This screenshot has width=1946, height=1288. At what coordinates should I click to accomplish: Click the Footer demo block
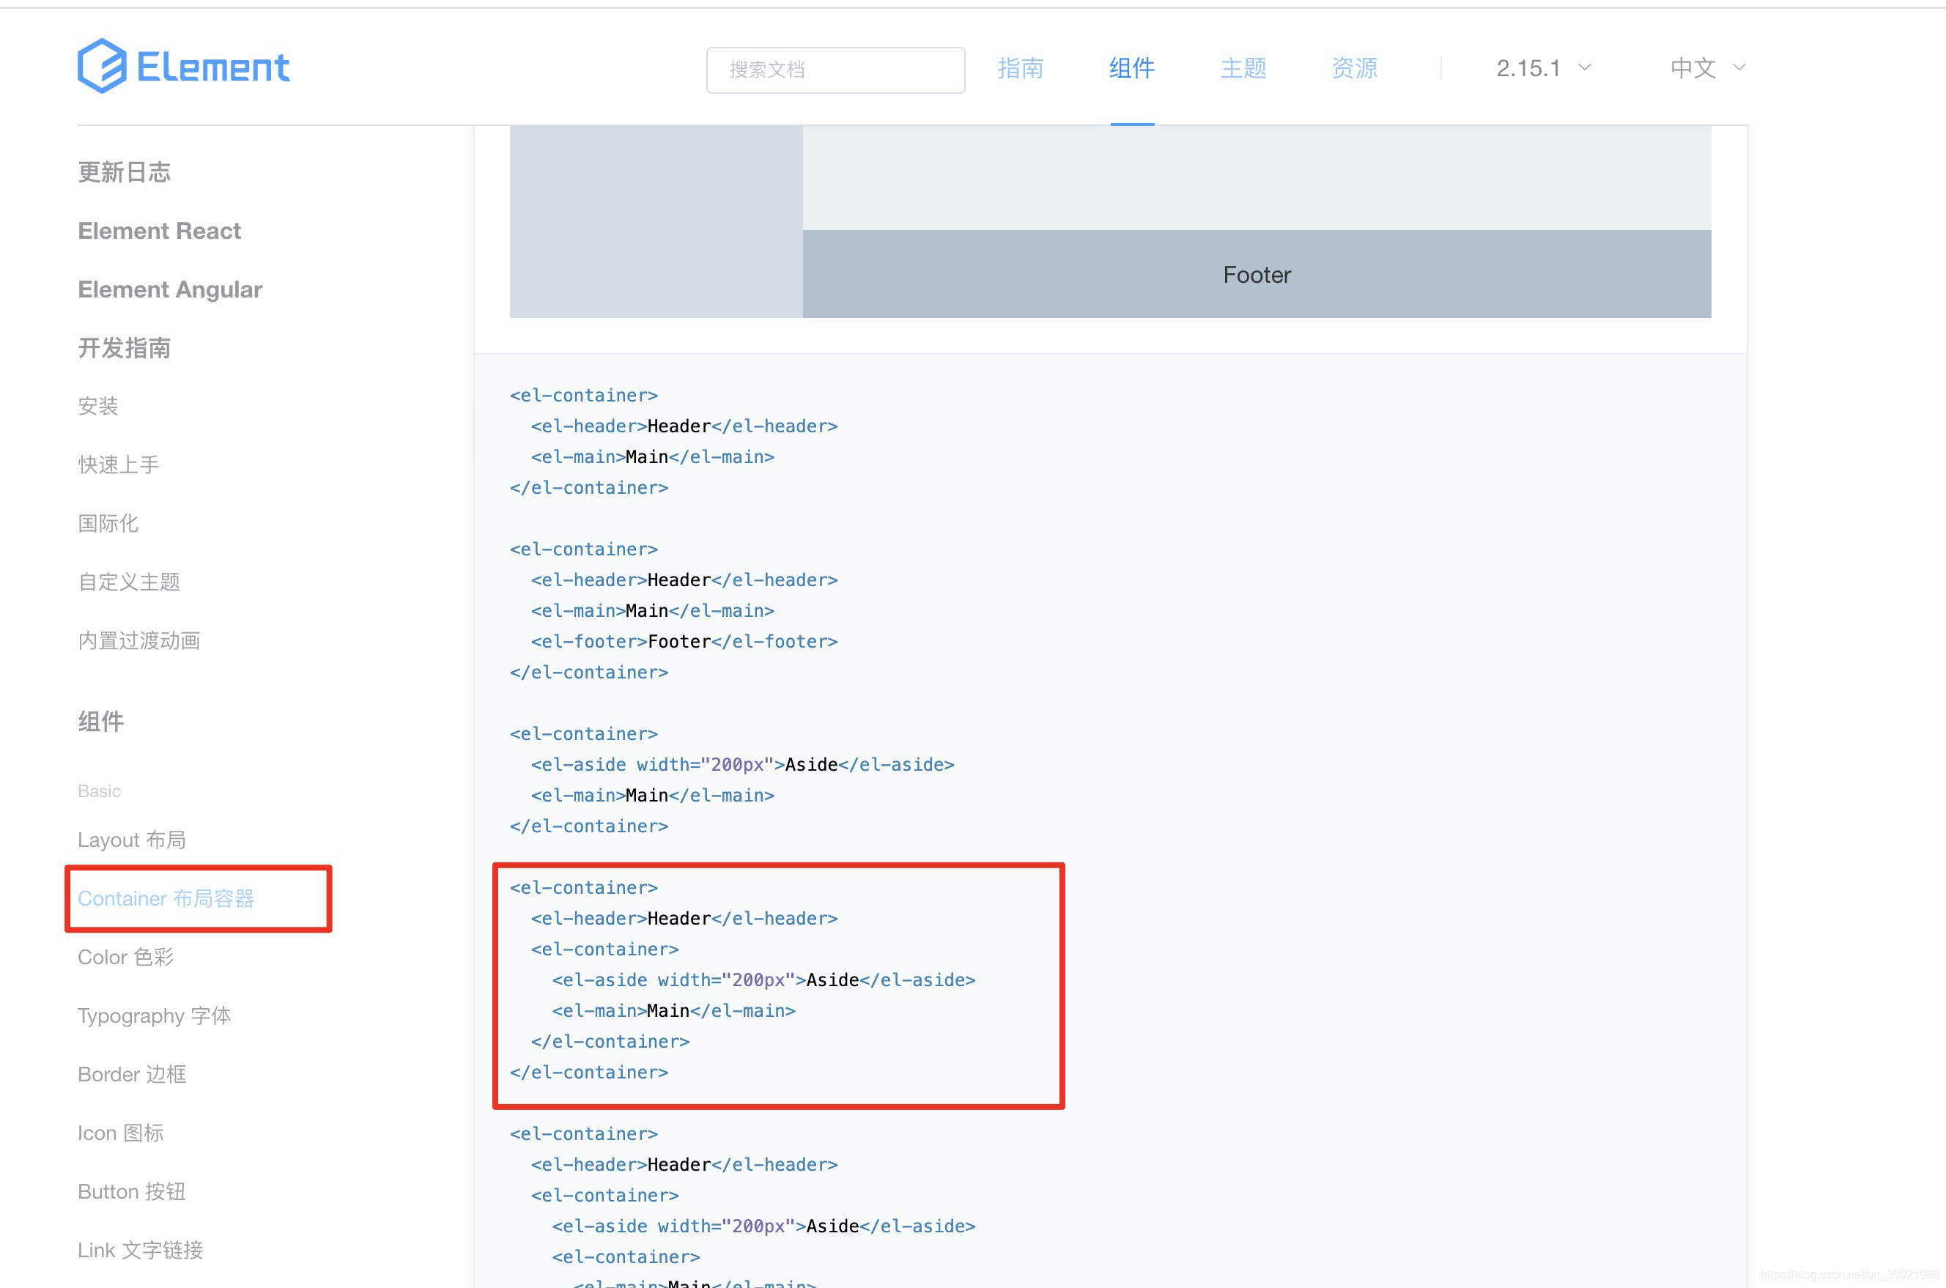point(1256,274)
